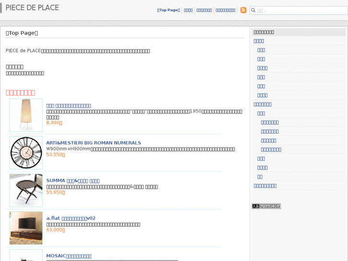Open the PIECE DE PLACE site title
348x261 pixels.
32,8
